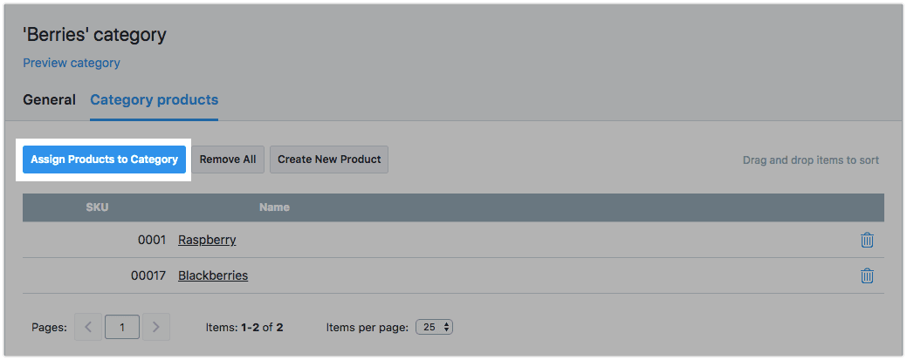Select the SKU 00017 cell

click(147, 275)
